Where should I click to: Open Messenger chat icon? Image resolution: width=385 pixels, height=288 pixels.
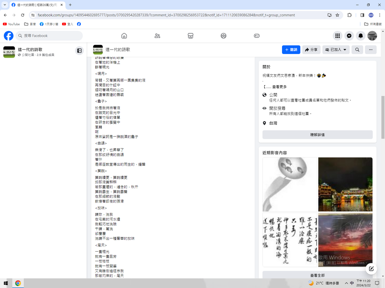point(349,36)
